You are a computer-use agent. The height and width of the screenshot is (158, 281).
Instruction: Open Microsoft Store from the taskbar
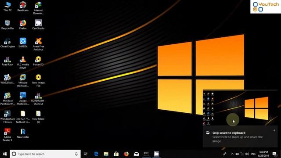(116, 154)
